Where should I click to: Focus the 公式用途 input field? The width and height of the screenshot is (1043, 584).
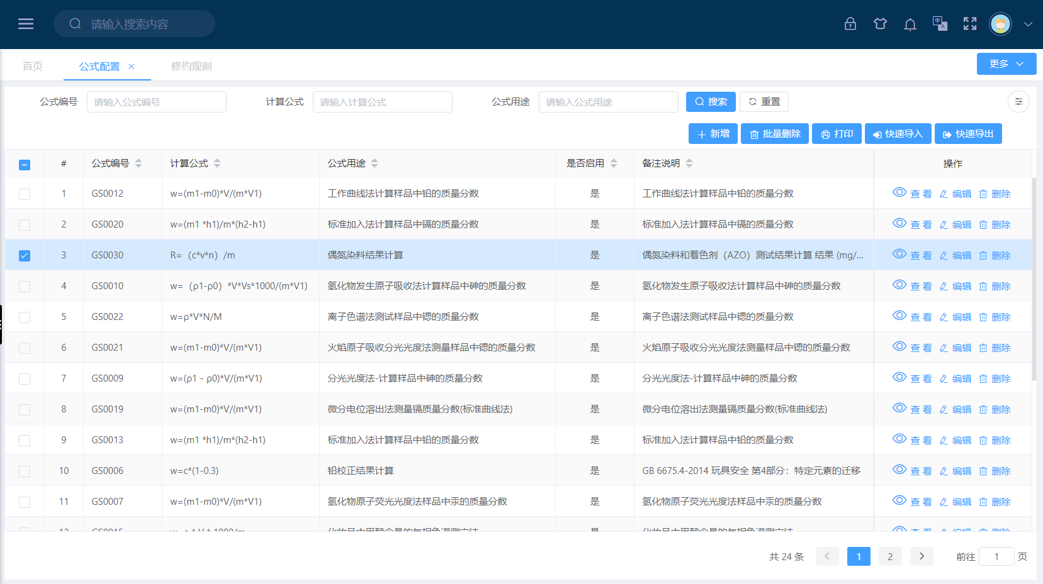point(609,102)
